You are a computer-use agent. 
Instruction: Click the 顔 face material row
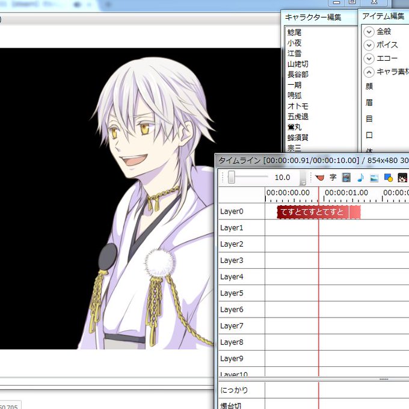369,86
